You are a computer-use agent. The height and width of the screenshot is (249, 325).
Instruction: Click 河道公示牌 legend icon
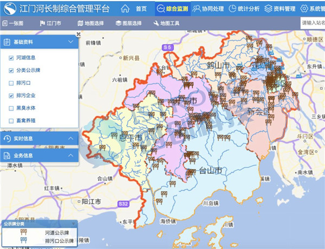click(23, 232)
